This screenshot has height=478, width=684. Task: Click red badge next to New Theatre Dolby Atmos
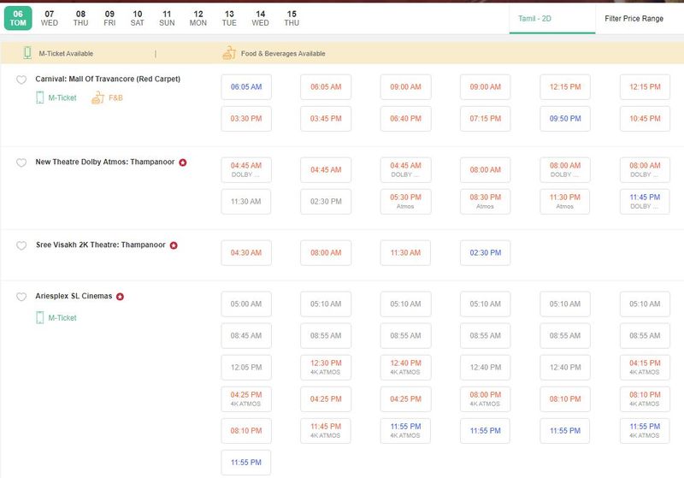183,162
